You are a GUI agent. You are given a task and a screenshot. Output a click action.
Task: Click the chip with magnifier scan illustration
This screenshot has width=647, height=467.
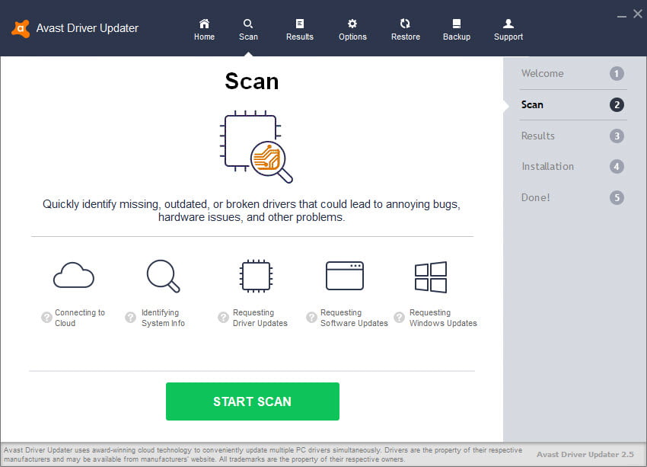(256, 146)
